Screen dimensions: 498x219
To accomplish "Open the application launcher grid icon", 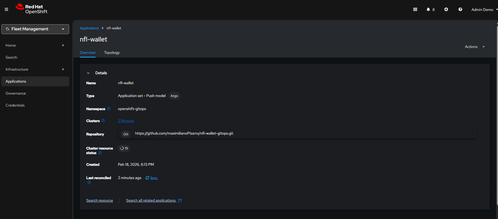I will [x=415, y=9].
